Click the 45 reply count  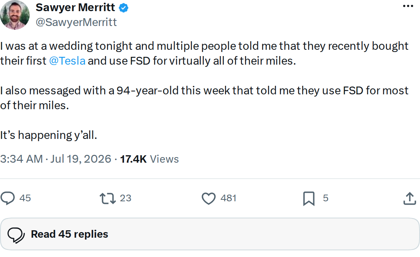pyautogui.click(x=25, y=198)
